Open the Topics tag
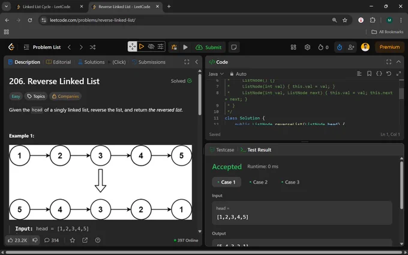Viewport: 408px width, 255px height. pos(36,96)
